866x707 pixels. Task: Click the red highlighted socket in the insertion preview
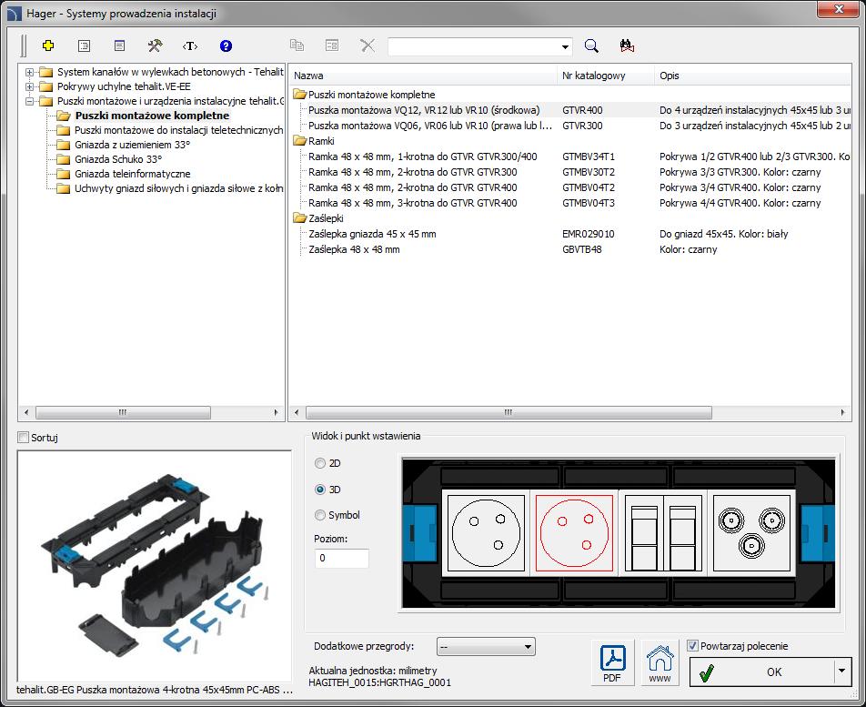(574, 533)
